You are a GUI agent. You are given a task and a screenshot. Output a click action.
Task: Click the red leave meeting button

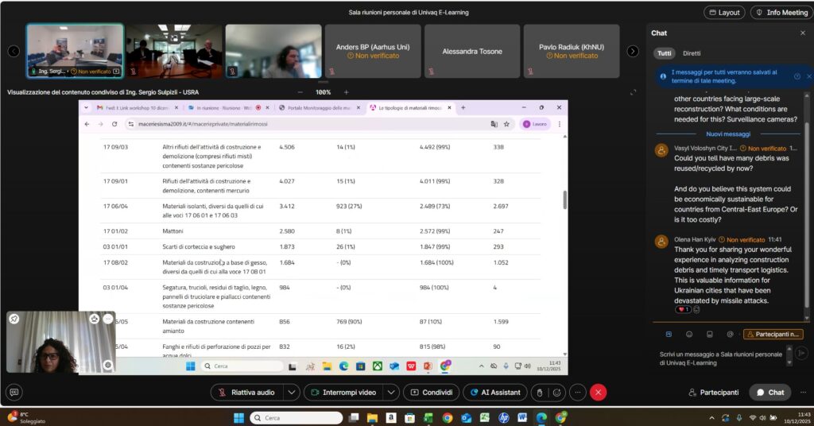(x=599, y=392)
